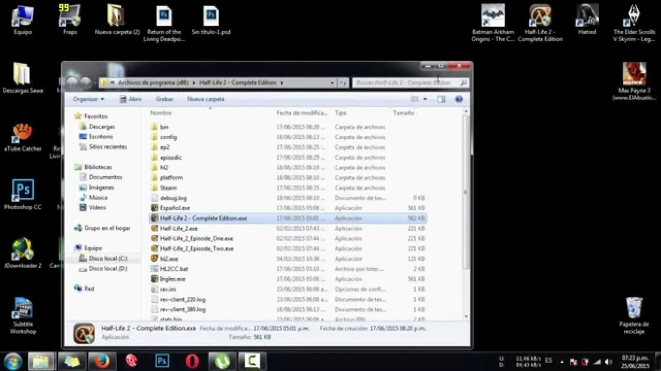This screenshot has height=371, width=661.
Task: Open the Organizar dropdown menu
Action: 88,99
